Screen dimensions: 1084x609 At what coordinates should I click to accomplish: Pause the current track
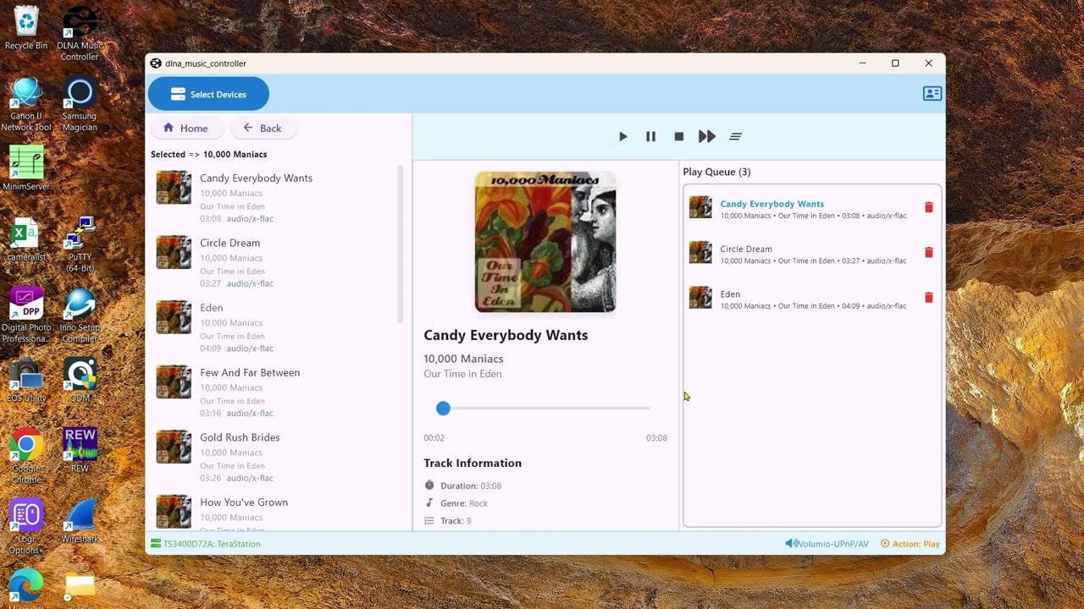(x=650, y=136)
